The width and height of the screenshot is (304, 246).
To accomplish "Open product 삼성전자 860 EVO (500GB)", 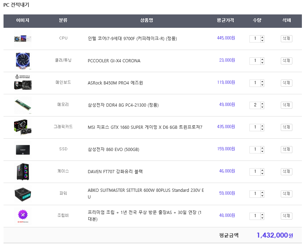I will tap(113, 150).
